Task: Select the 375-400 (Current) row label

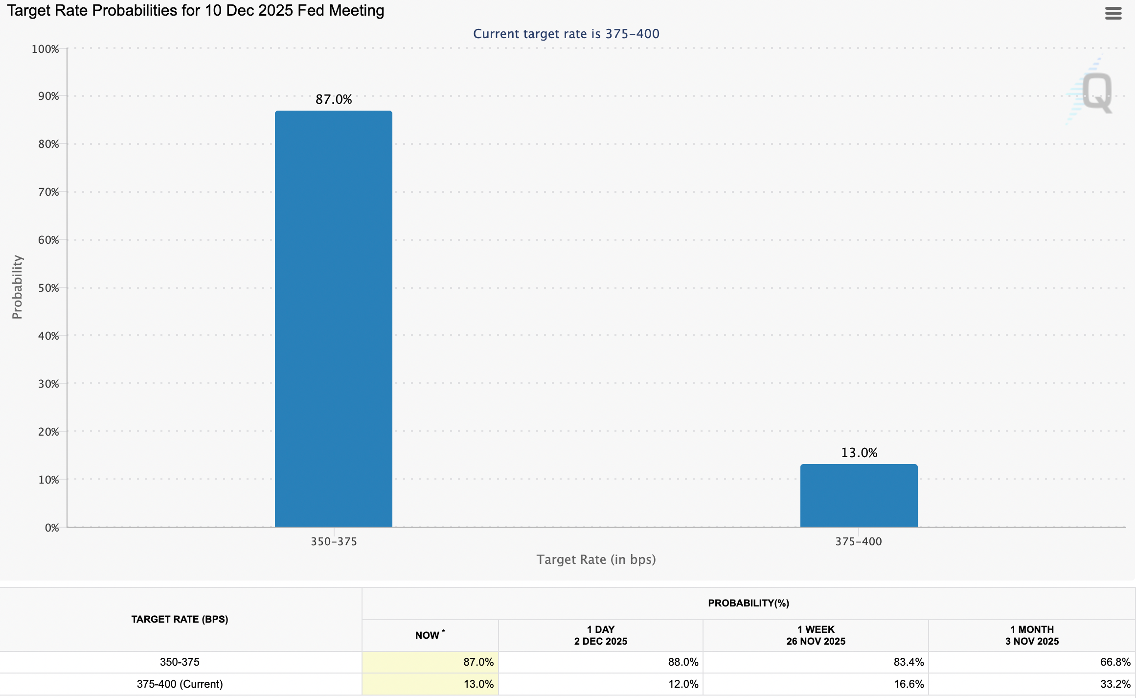Action: (x=180, y=684)
